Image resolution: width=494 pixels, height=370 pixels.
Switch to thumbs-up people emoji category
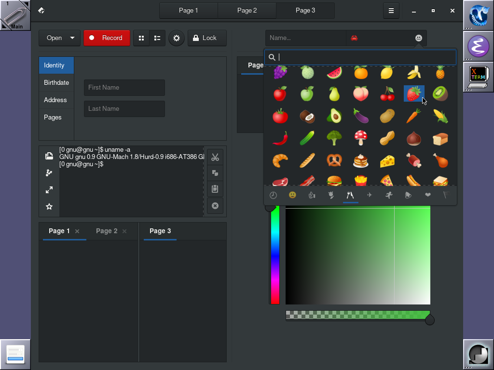point(312,196)
